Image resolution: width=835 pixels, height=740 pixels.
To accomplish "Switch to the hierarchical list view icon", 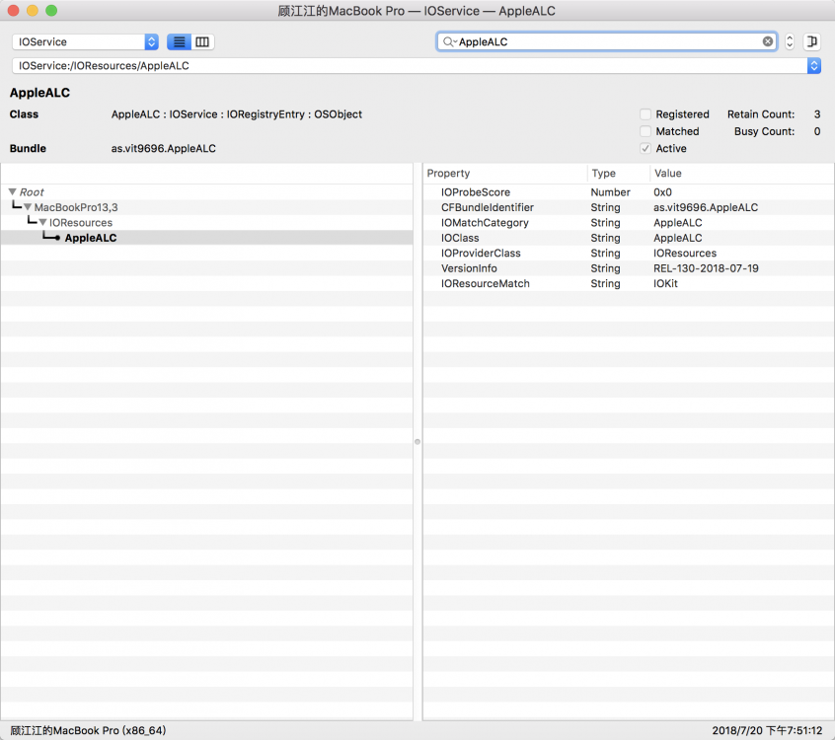I will (x=179, y=41).
